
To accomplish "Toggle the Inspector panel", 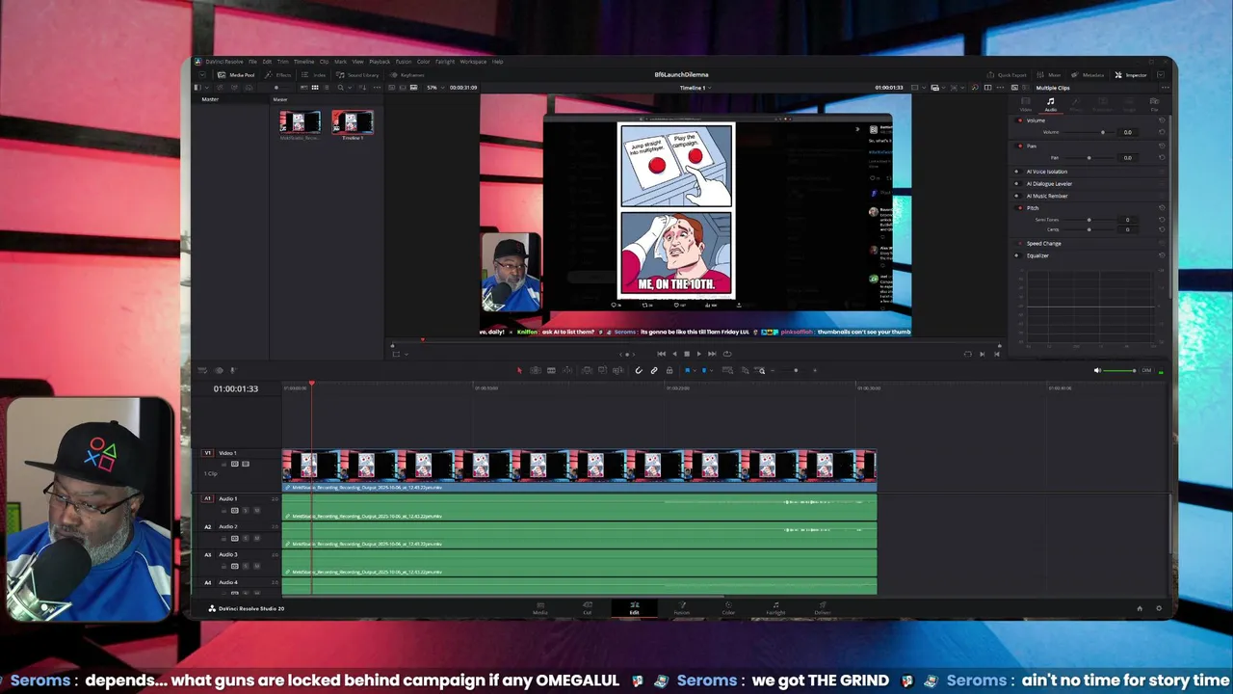I will click(x=1131, y=75).
